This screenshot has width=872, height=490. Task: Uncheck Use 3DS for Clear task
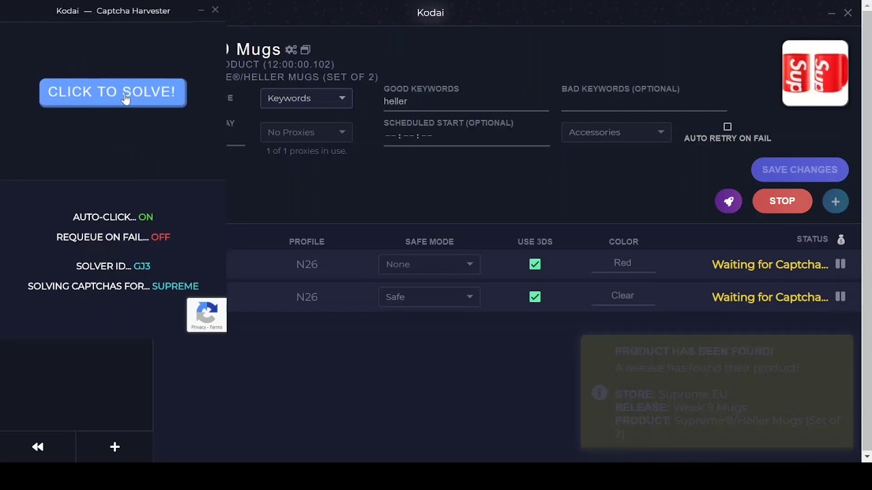coord(535,297)
